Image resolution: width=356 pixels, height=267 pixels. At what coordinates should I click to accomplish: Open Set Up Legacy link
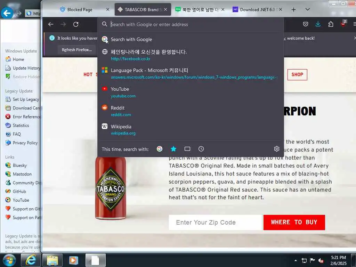coord(22,99)
